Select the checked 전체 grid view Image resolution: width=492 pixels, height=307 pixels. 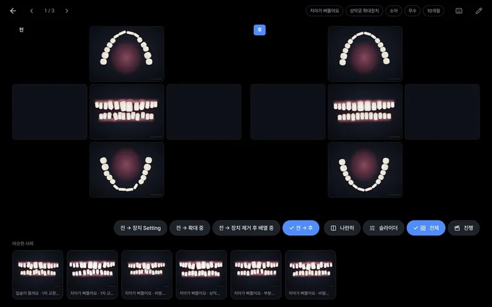point(426,228)
